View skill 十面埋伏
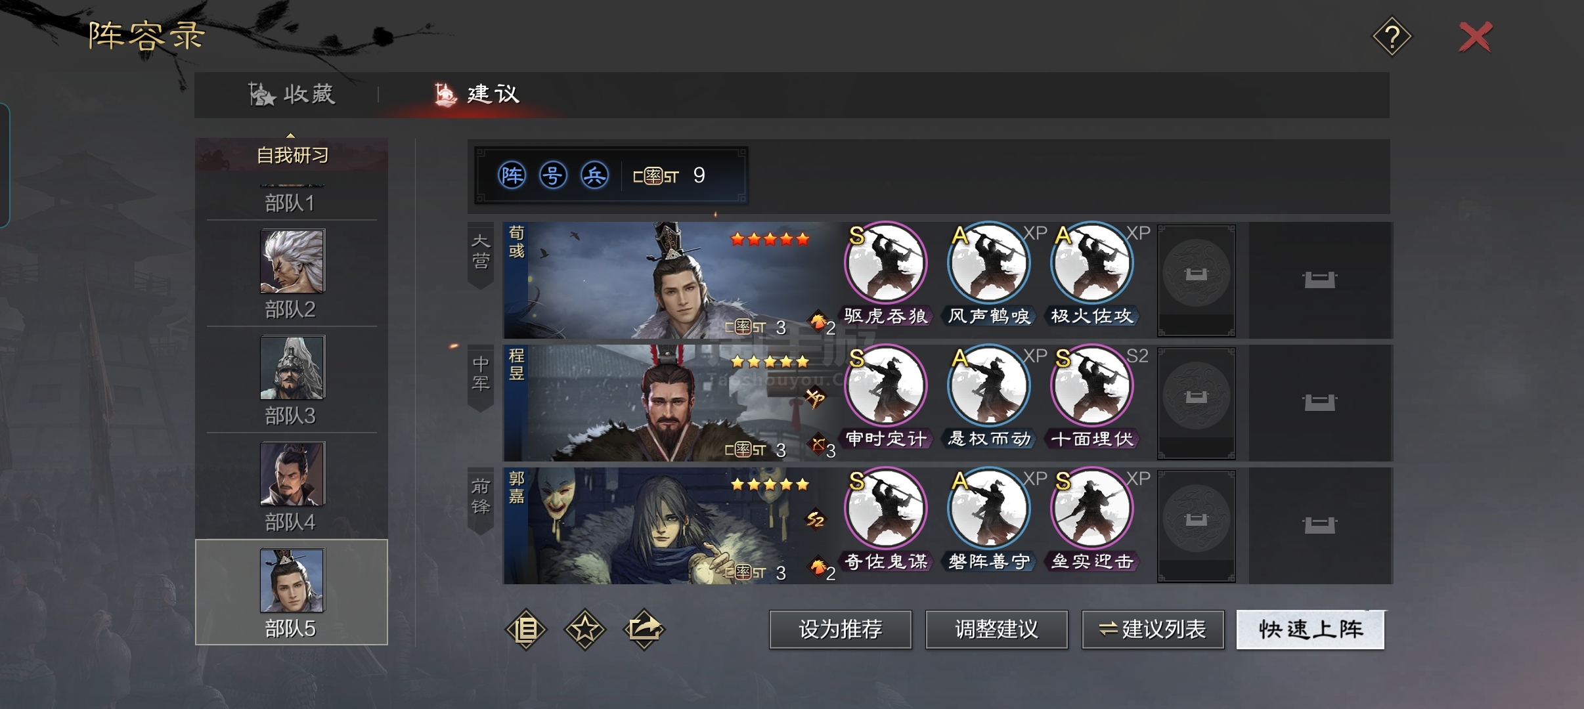This screenshot has width=1584, height=709. click(1092, 397)
